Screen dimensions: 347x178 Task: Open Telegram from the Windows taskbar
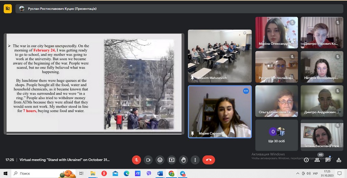183,174
